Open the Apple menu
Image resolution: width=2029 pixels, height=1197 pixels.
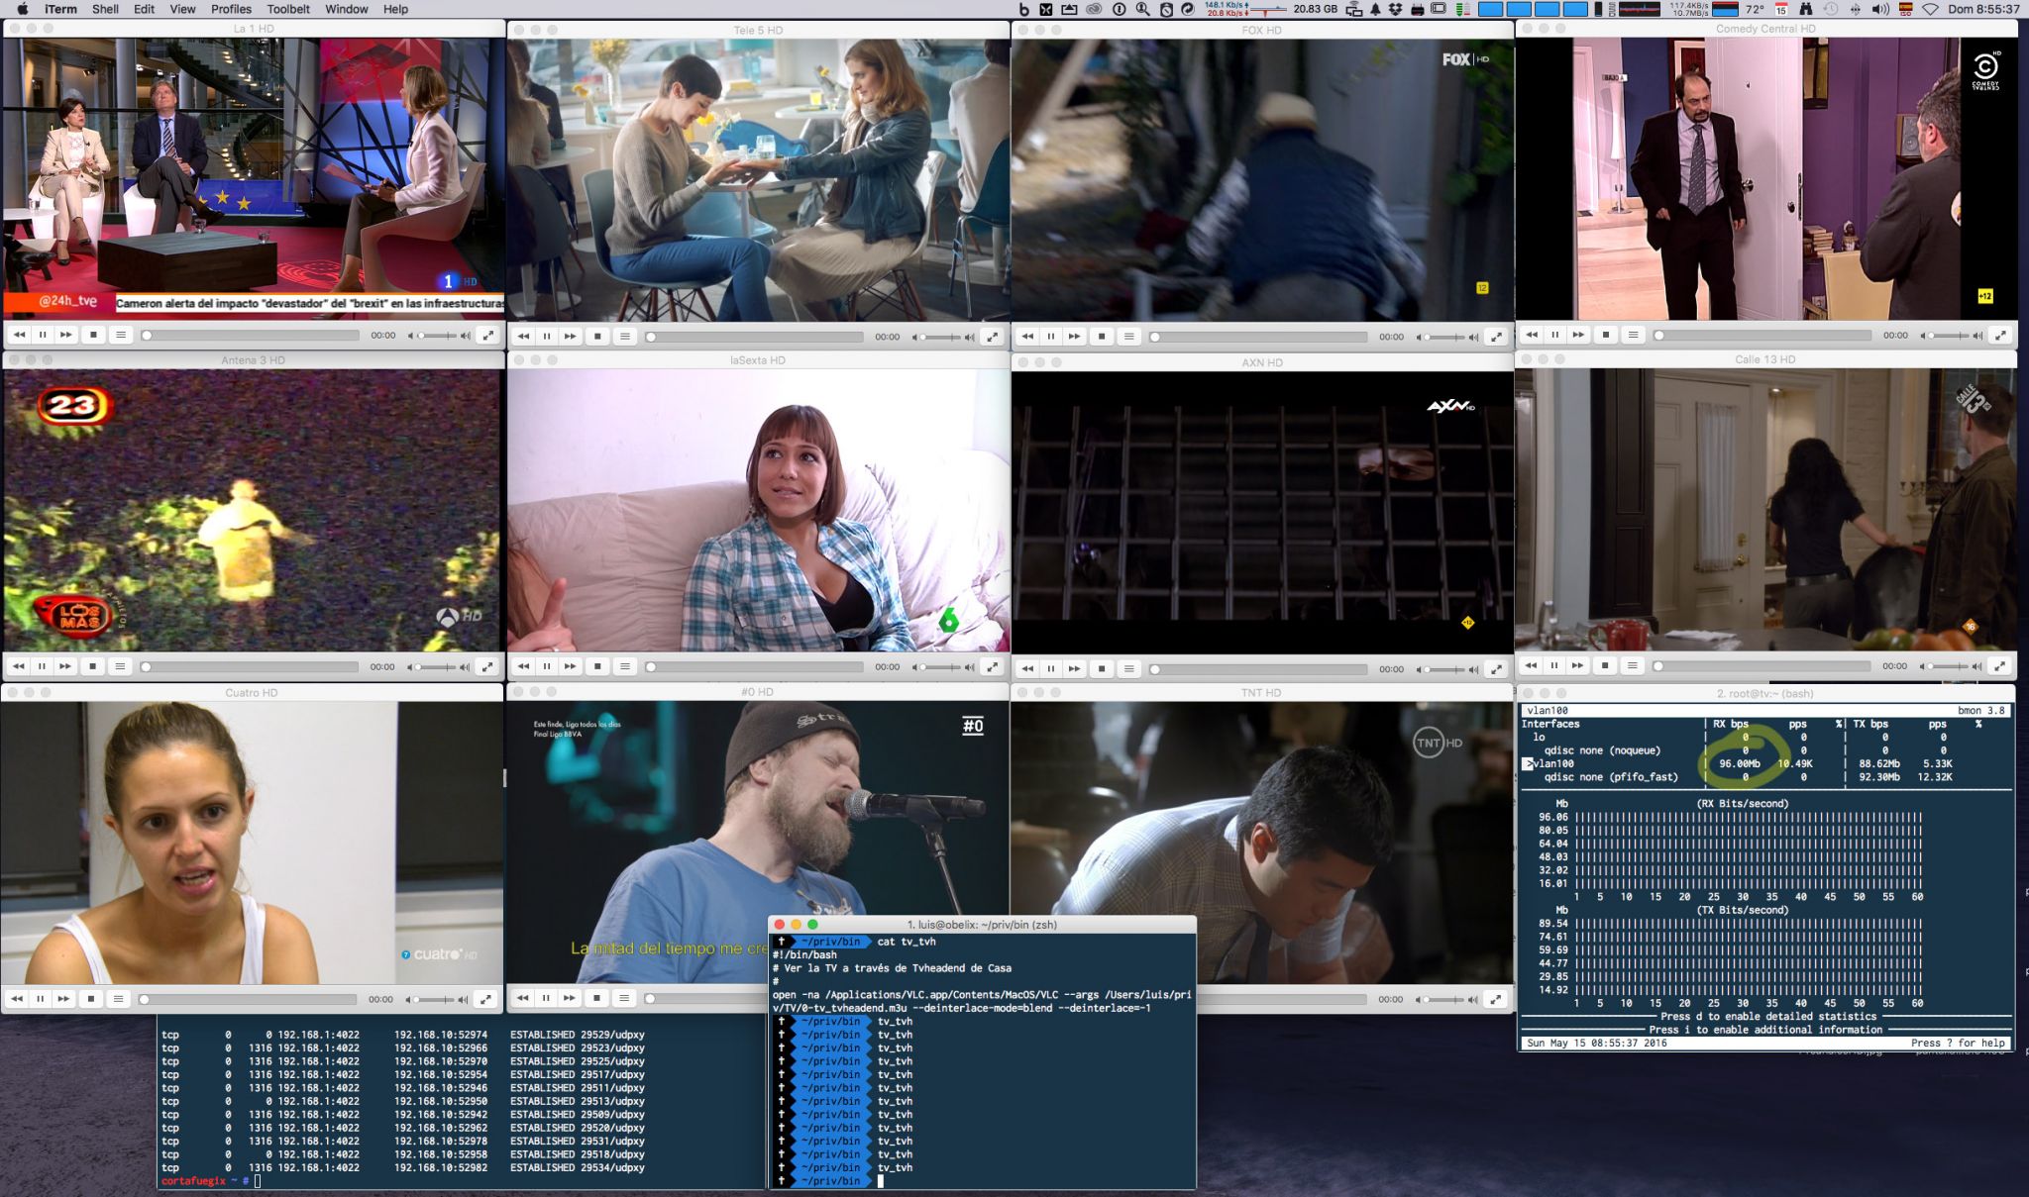tap(22, 9)
